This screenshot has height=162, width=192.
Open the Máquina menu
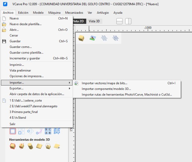click(54, 13)
